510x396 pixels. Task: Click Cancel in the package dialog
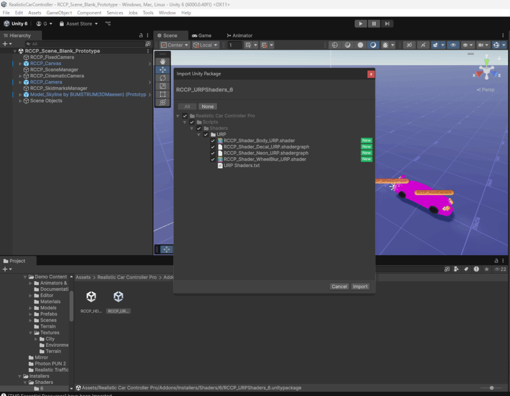click(x=339, y=287)
